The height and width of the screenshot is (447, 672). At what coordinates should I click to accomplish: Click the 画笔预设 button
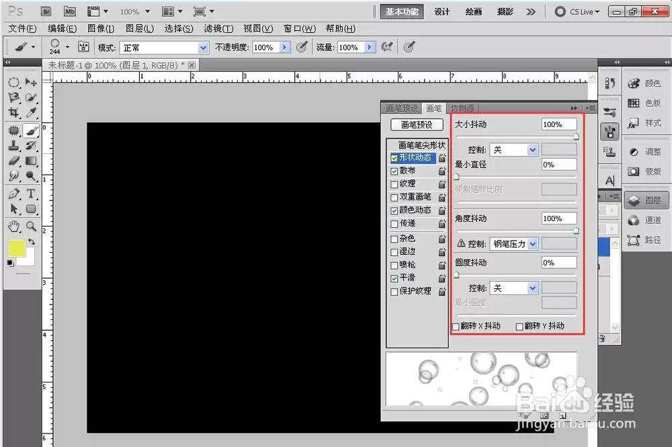pyautogui.click(x=417, y=125)
